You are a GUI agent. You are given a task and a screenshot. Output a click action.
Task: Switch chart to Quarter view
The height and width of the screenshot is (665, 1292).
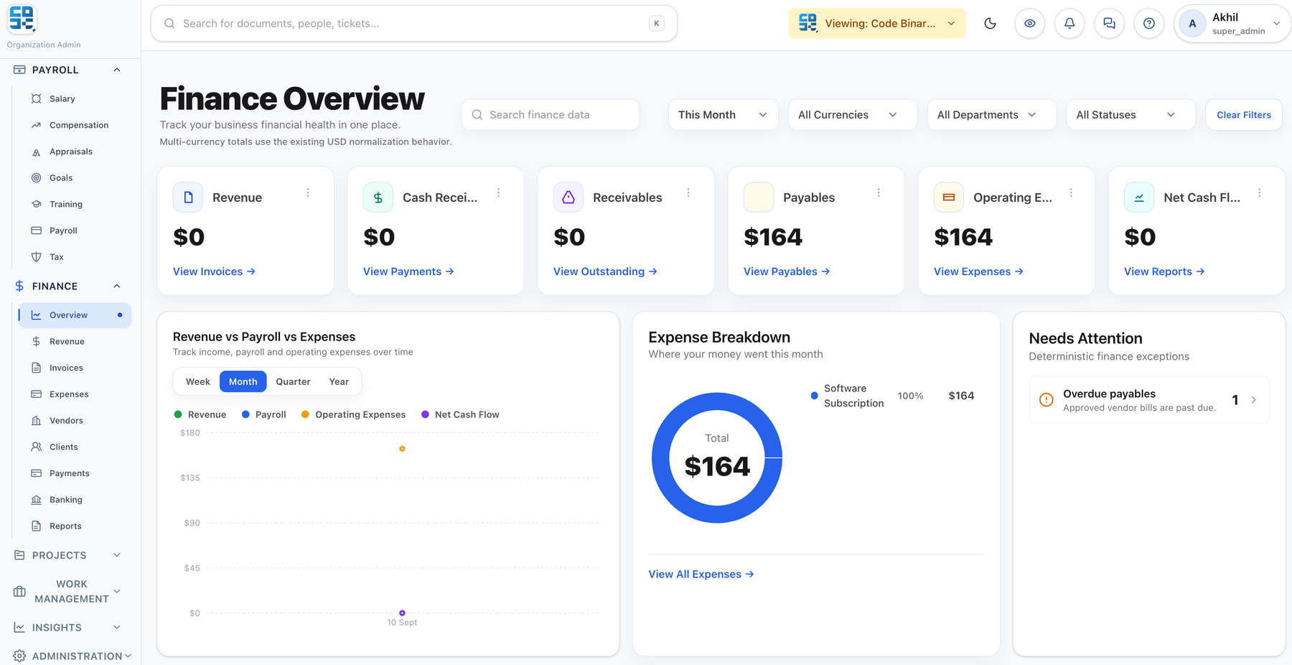[293, 382]
